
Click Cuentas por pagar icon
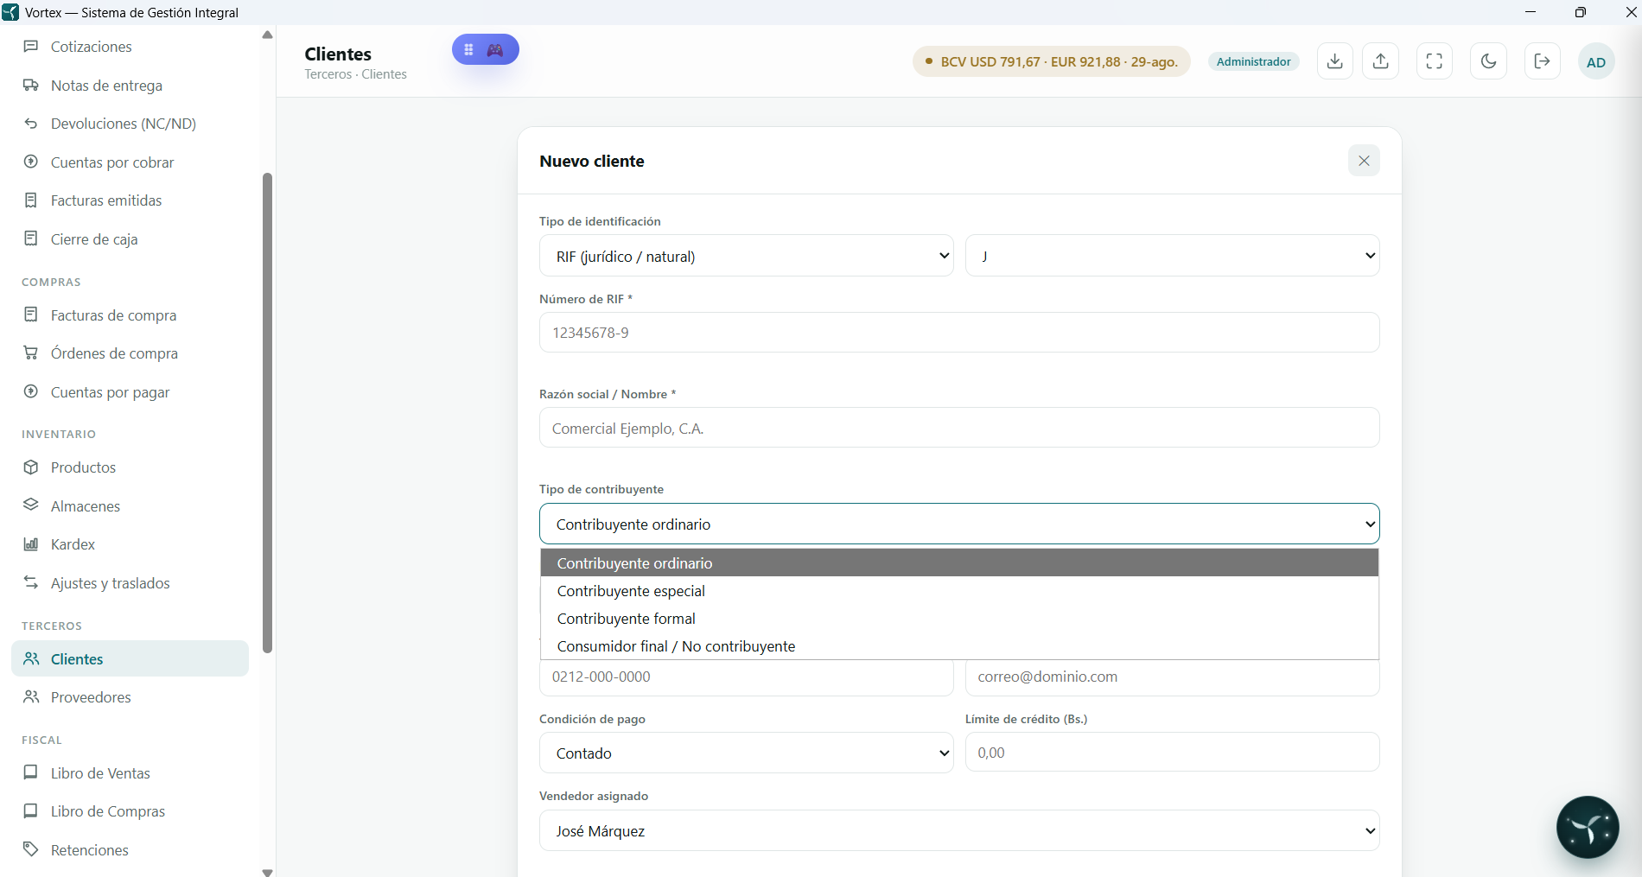[31, 391]
